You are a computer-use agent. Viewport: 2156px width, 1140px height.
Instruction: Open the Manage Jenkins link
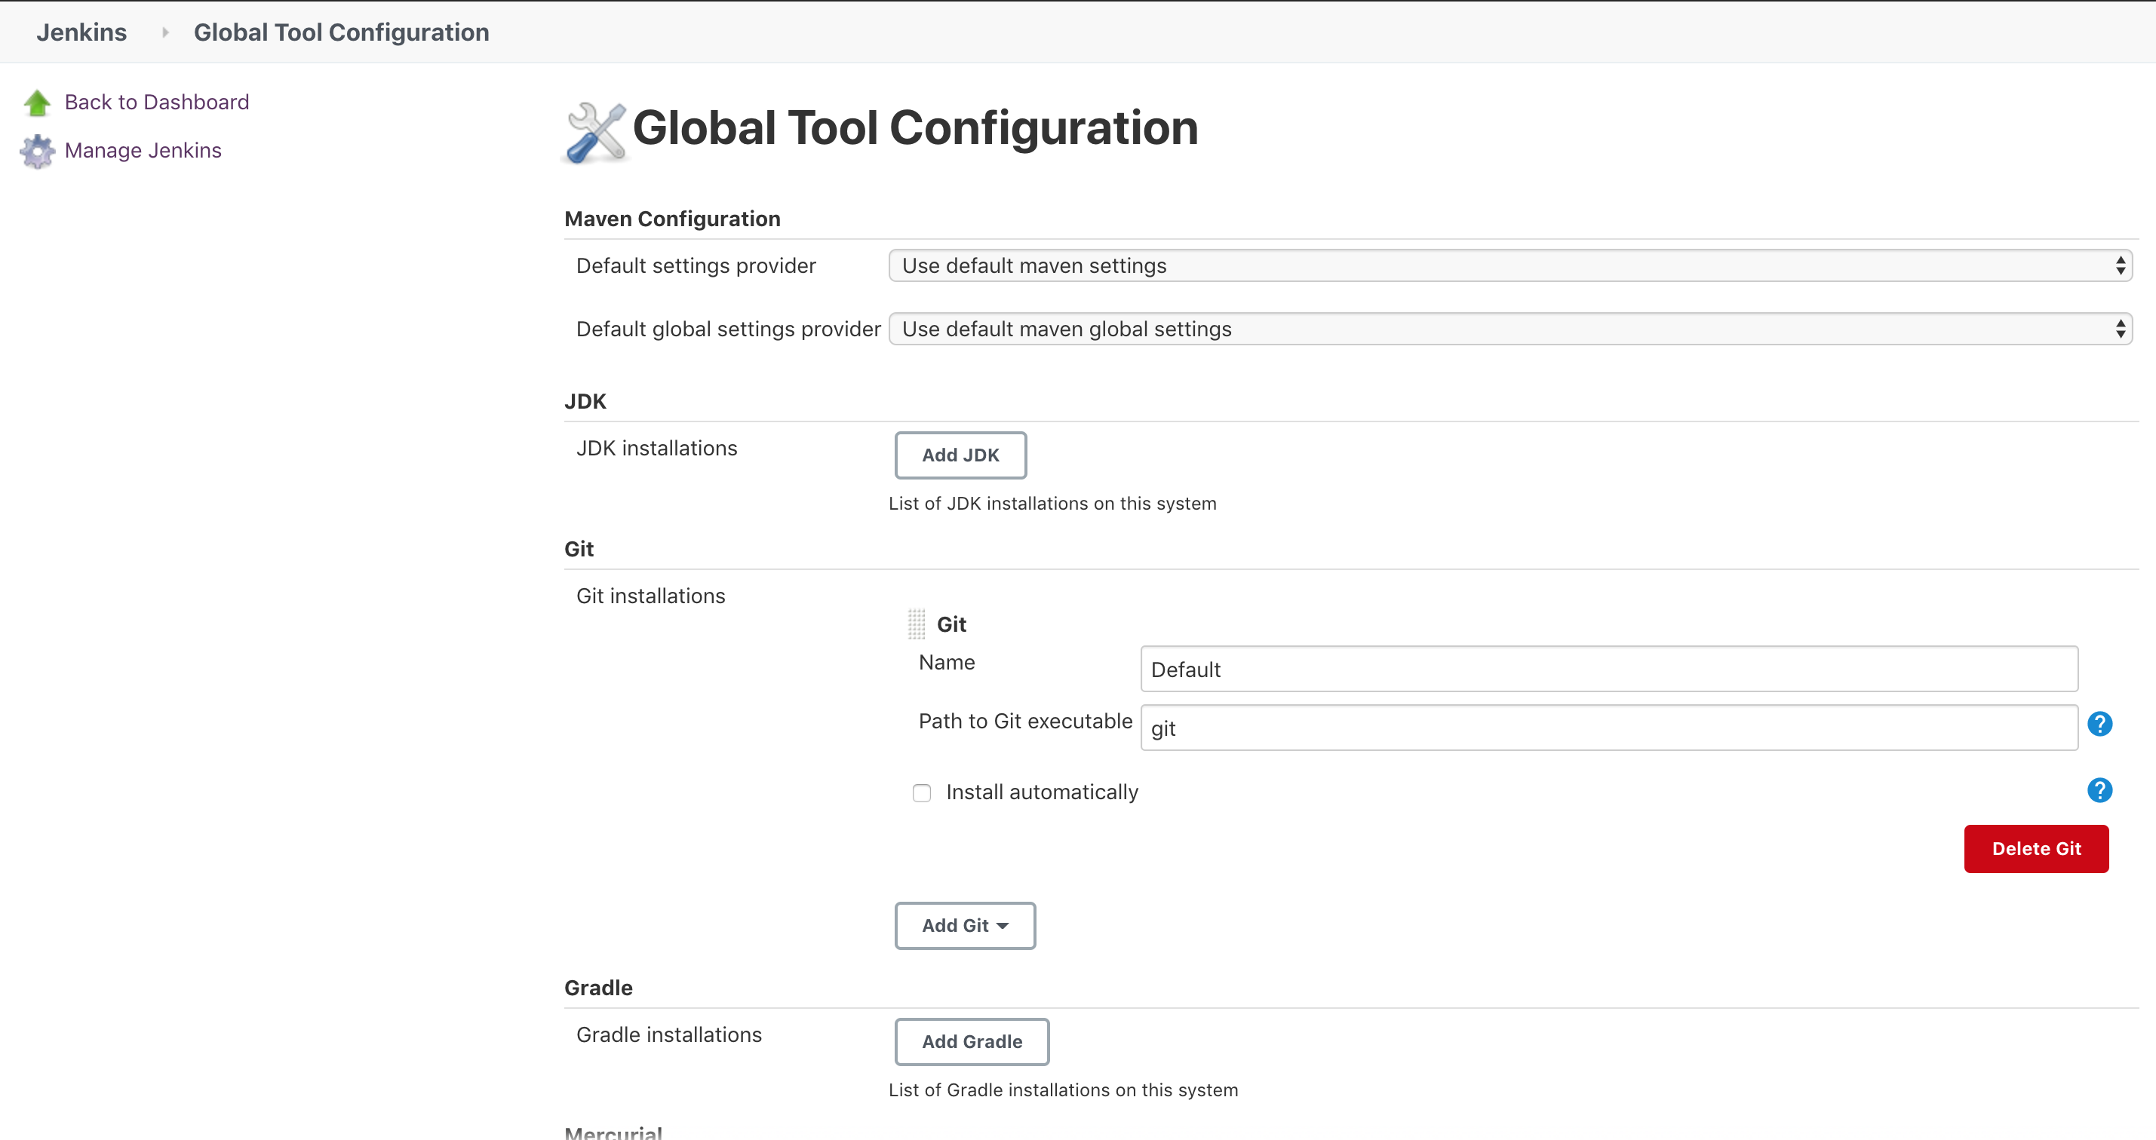[x=143, y=151]
